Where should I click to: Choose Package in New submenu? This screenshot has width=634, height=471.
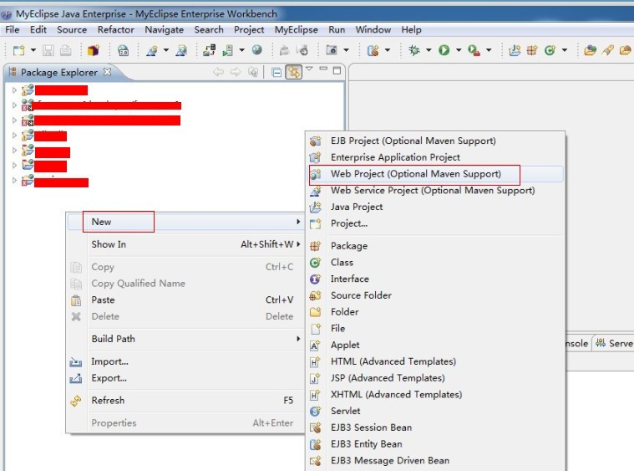point(435,246)
